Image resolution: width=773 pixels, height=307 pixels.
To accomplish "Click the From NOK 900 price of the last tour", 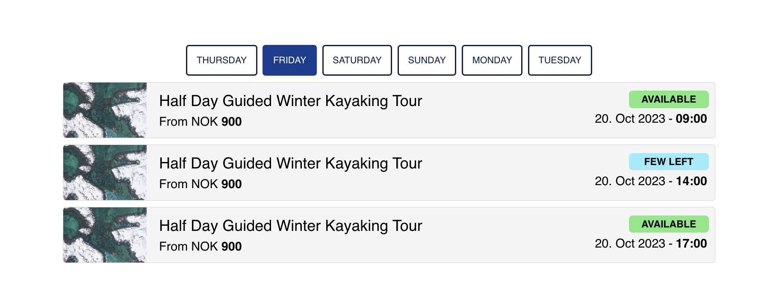I will pyautogui.click(x=200, y=246).
